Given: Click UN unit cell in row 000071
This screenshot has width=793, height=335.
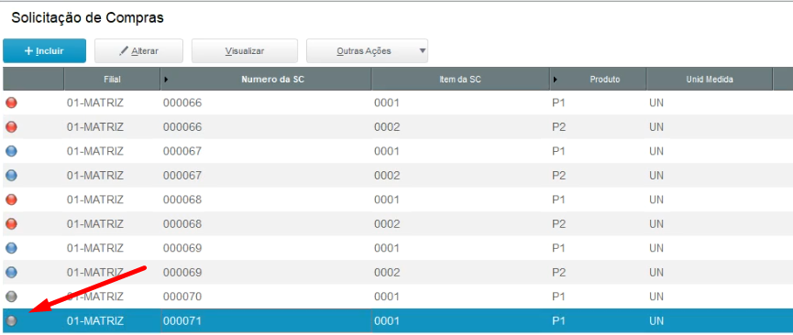Looking at the screenshot, I should [656, 321].
